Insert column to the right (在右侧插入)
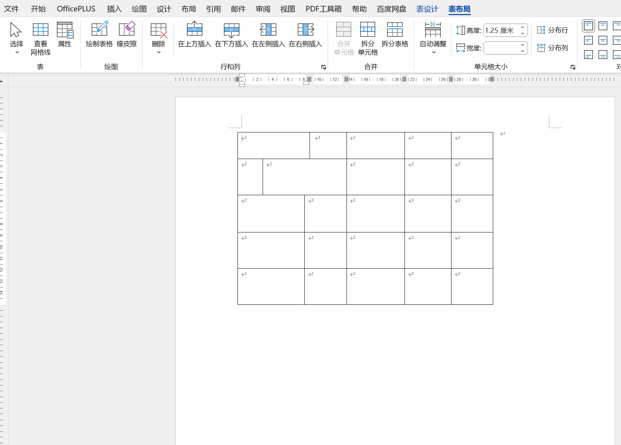 [305, 30]
